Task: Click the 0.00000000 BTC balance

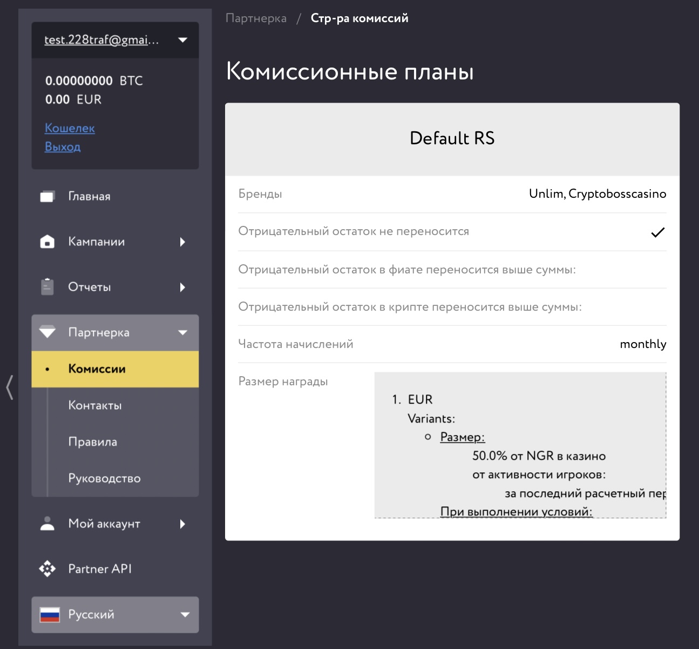Action: click(x=94, y=81)
